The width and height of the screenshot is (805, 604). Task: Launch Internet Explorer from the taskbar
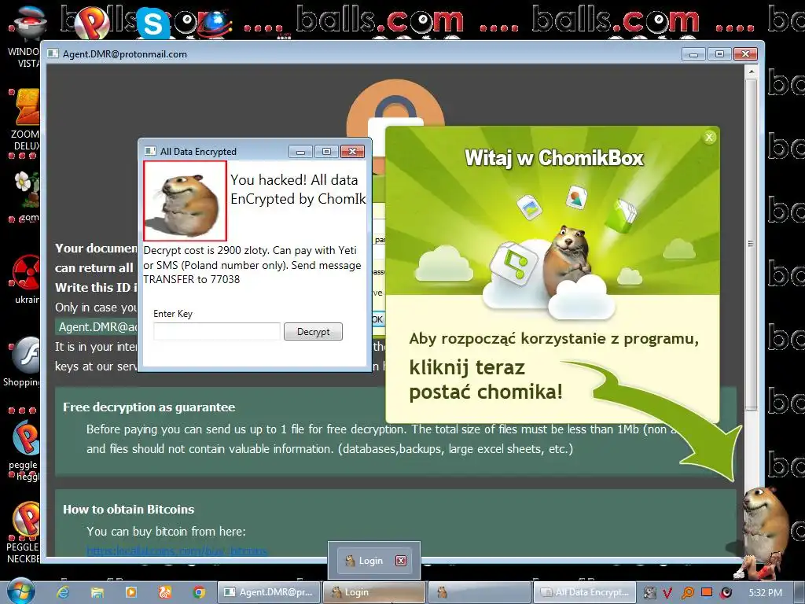63,592
